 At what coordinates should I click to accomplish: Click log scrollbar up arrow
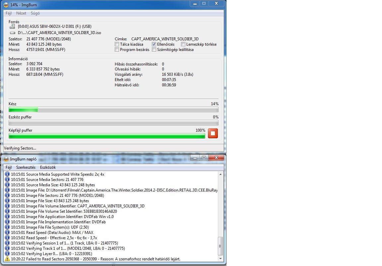pos(220,174)
